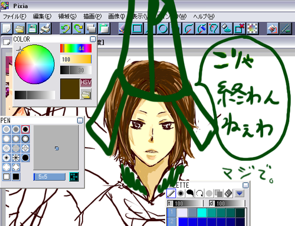Collapse the PEN panel with its corner button
Screen dimensions: 295x226
click(x=80, y=121)
